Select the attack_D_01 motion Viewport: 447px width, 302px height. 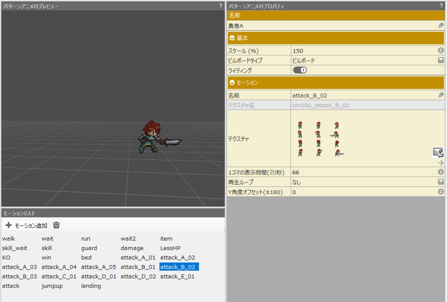coord(99,276)
